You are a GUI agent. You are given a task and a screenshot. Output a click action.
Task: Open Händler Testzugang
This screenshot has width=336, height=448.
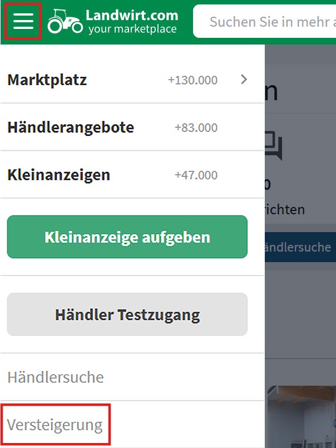[128, 314]
